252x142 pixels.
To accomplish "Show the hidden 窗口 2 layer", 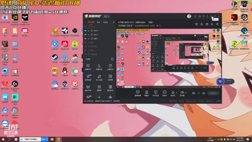I will pyautogui.click(x=85, y=43).
